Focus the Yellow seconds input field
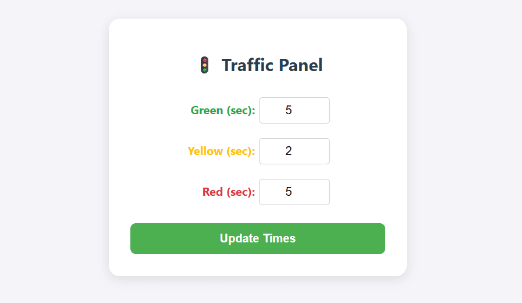This screenshot has height=303, width=522. [294, 151]
